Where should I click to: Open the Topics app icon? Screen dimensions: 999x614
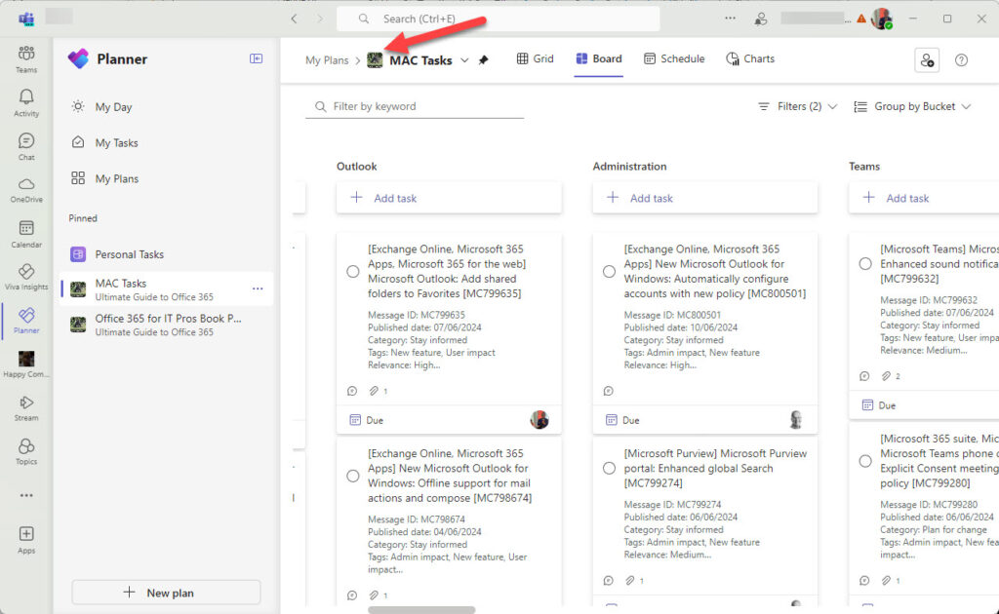(x=26, y=452)
